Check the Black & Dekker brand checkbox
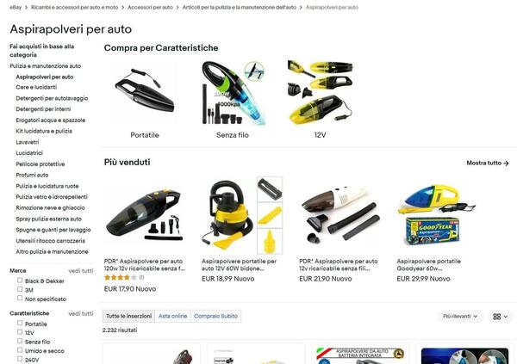517x364 pixels. click(20, 281)
